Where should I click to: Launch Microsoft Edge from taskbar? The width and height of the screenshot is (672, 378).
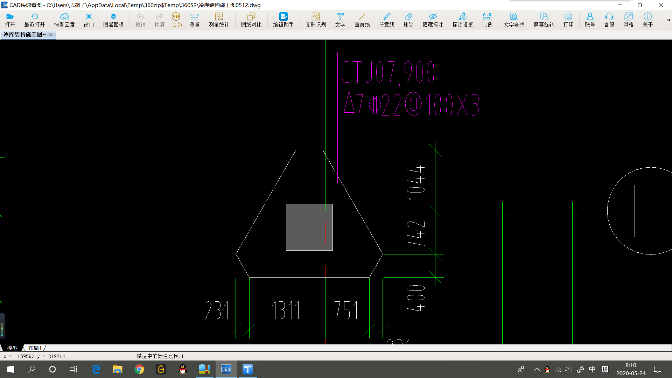[96, 369]
